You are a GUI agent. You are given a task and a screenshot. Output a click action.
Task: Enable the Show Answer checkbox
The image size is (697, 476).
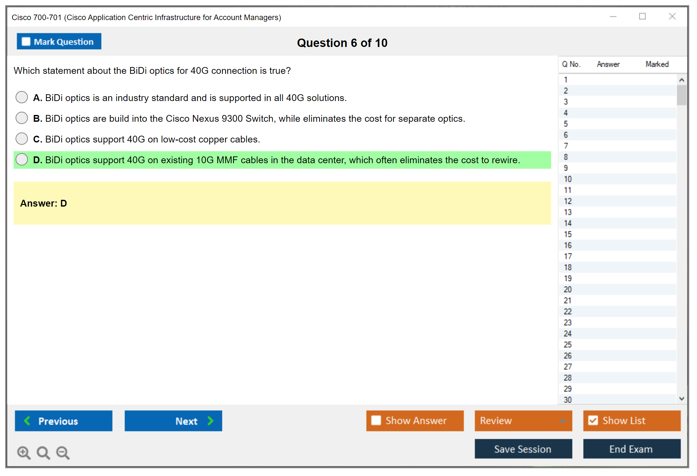coord(376,420)
